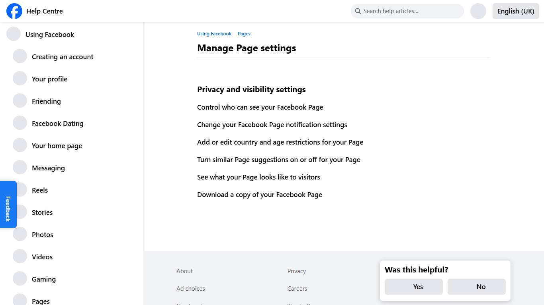
Task: Open the Facebook Dating section icon
Action: (x=20, y=122)
